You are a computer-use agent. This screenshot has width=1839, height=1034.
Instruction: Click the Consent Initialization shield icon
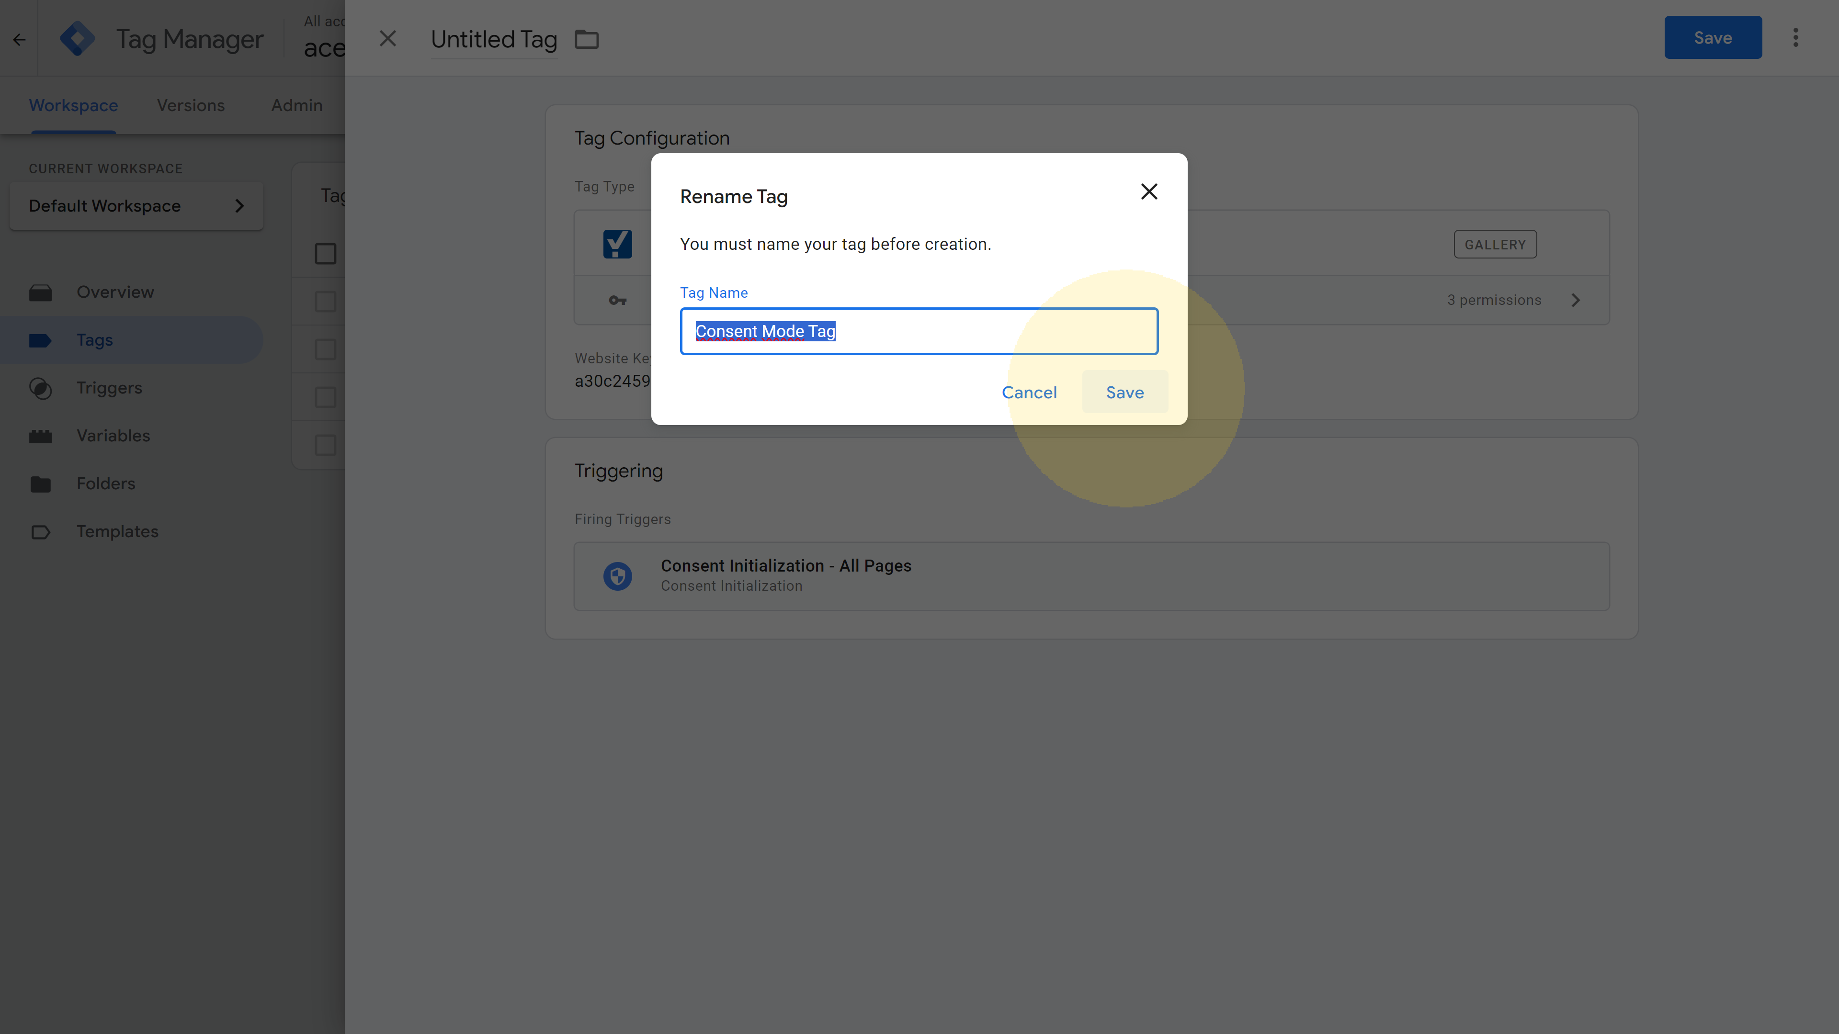[x=617, y=576]
